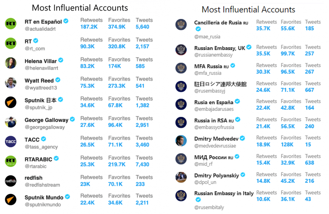Click the redfish black logo avatar

[11, 181]
